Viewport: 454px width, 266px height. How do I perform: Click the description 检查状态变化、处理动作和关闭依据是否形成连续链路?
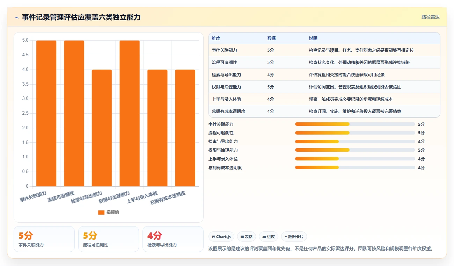[x=359, y=63]
